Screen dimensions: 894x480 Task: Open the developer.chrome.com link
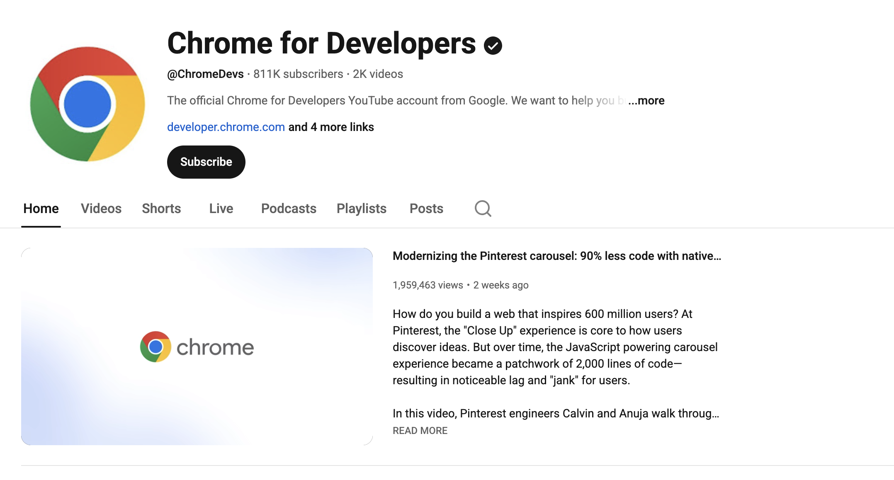(x=226, y=127)
